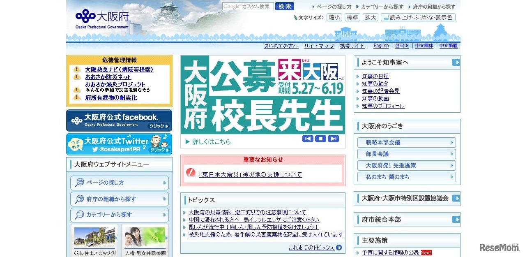The width and height of the screenshot is (525, 257).
Task: Click the 戦略本部会議 button
Action: click(x=406, y=142)
